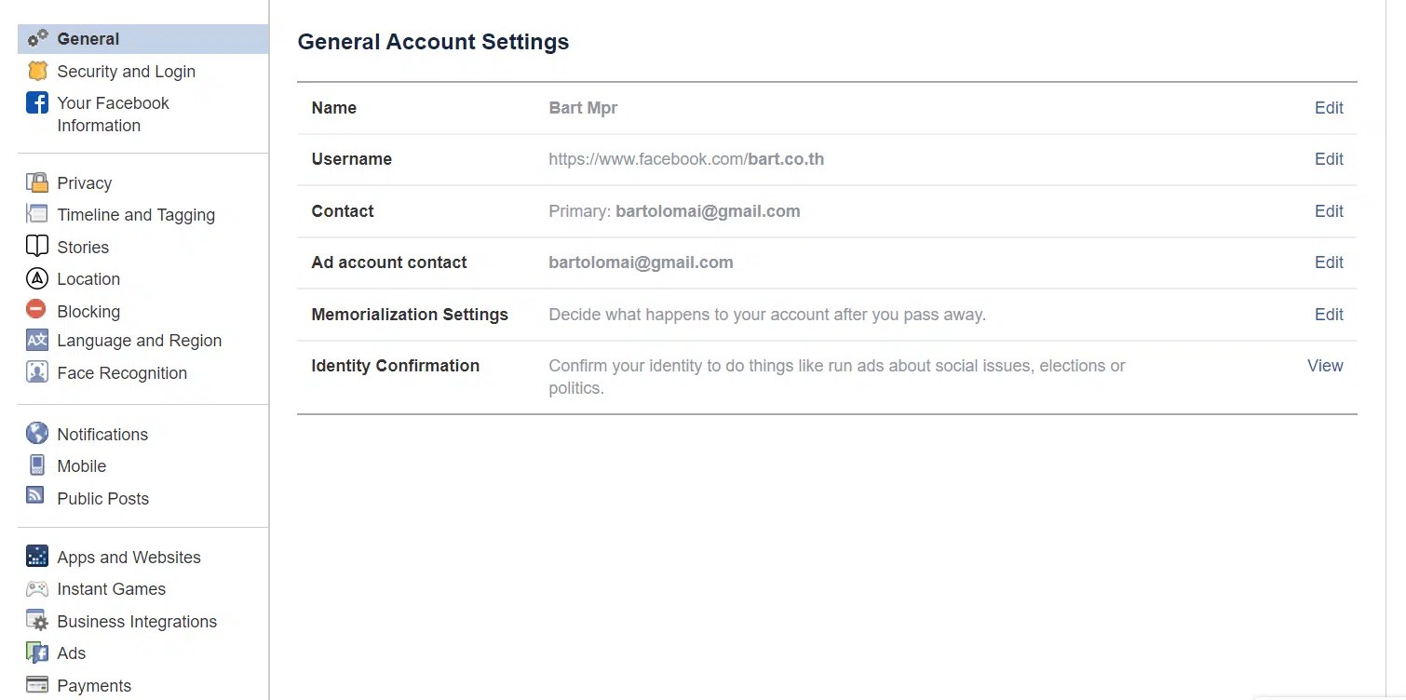Select Face Recognition settings
The width and height of the screenshot is (1406, 700).
pyautogui.click(x=122, y=373)
